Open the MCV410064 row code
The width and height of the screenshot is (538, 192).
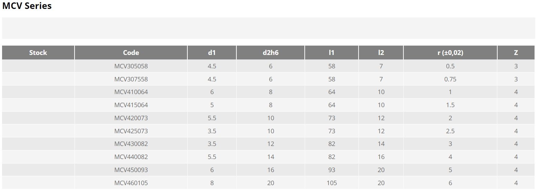pos(131,92)
